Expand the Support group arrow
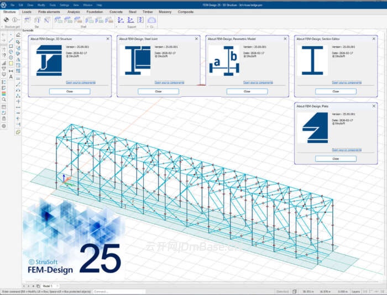 click(117, 27)
